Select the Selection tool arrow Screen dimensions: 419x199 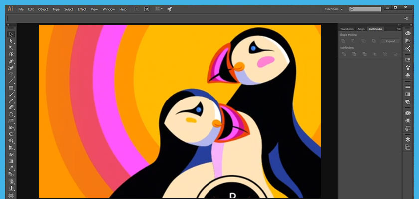pos(11,34)
